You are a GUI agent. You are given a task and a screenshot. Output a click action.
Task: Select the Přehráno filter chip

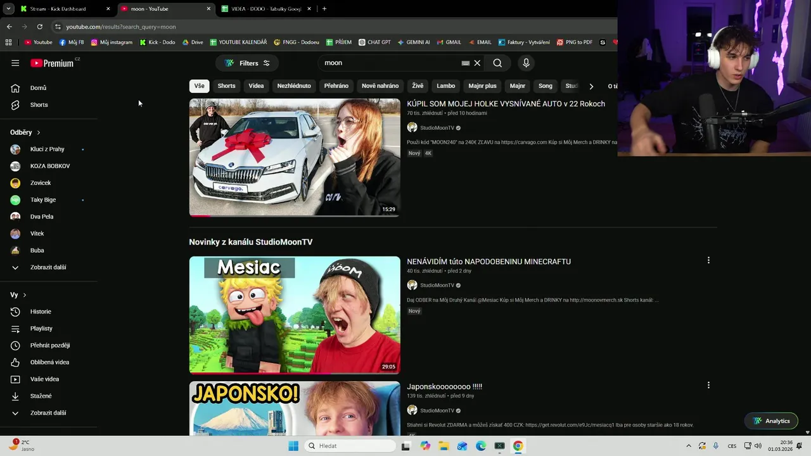click(336, 85)
